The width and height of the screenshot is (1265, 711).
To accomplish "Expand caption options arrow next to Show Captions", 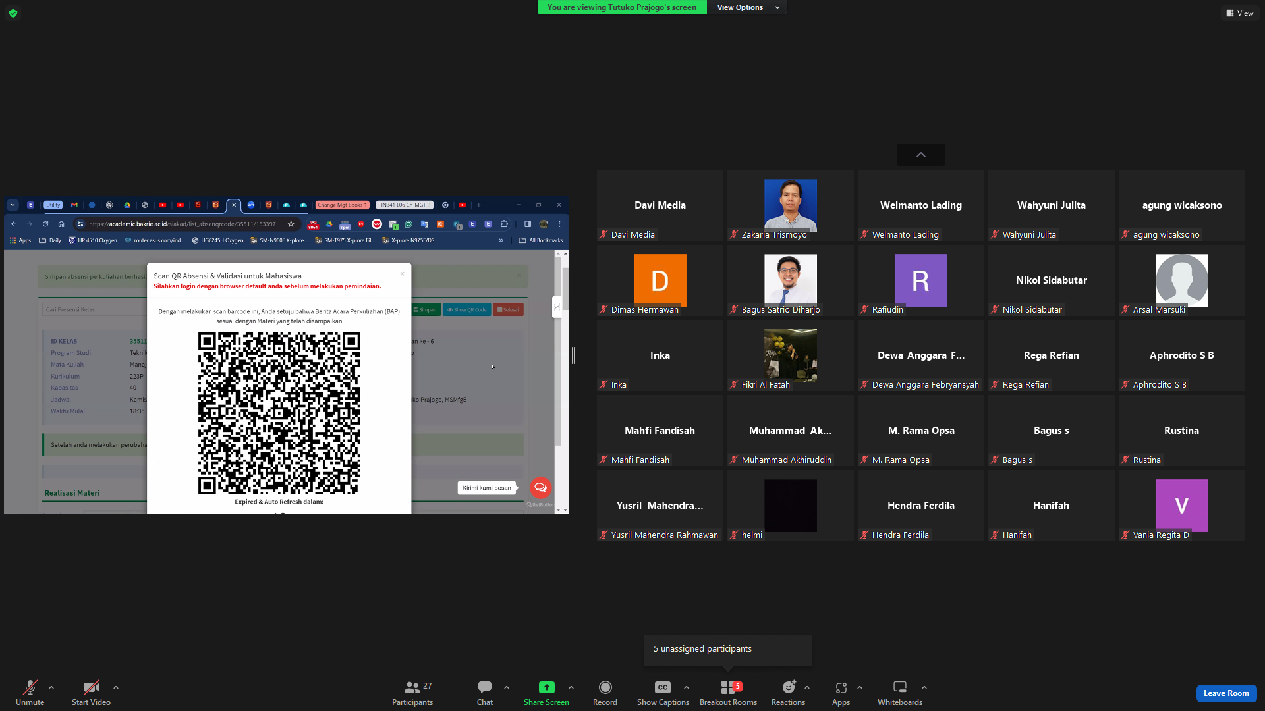I will point(687,687).
